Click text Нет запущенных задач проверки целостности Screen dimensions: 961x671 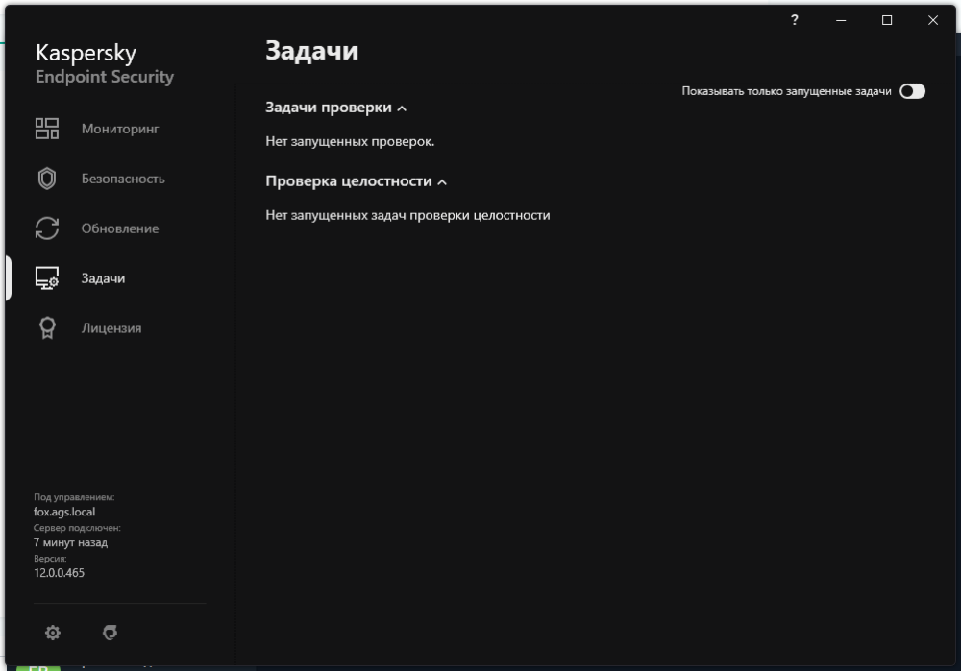tap(407, 215)
